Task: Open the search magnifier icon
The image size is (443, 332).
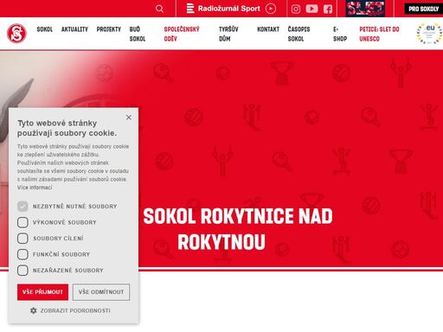Action: (159, 9)
